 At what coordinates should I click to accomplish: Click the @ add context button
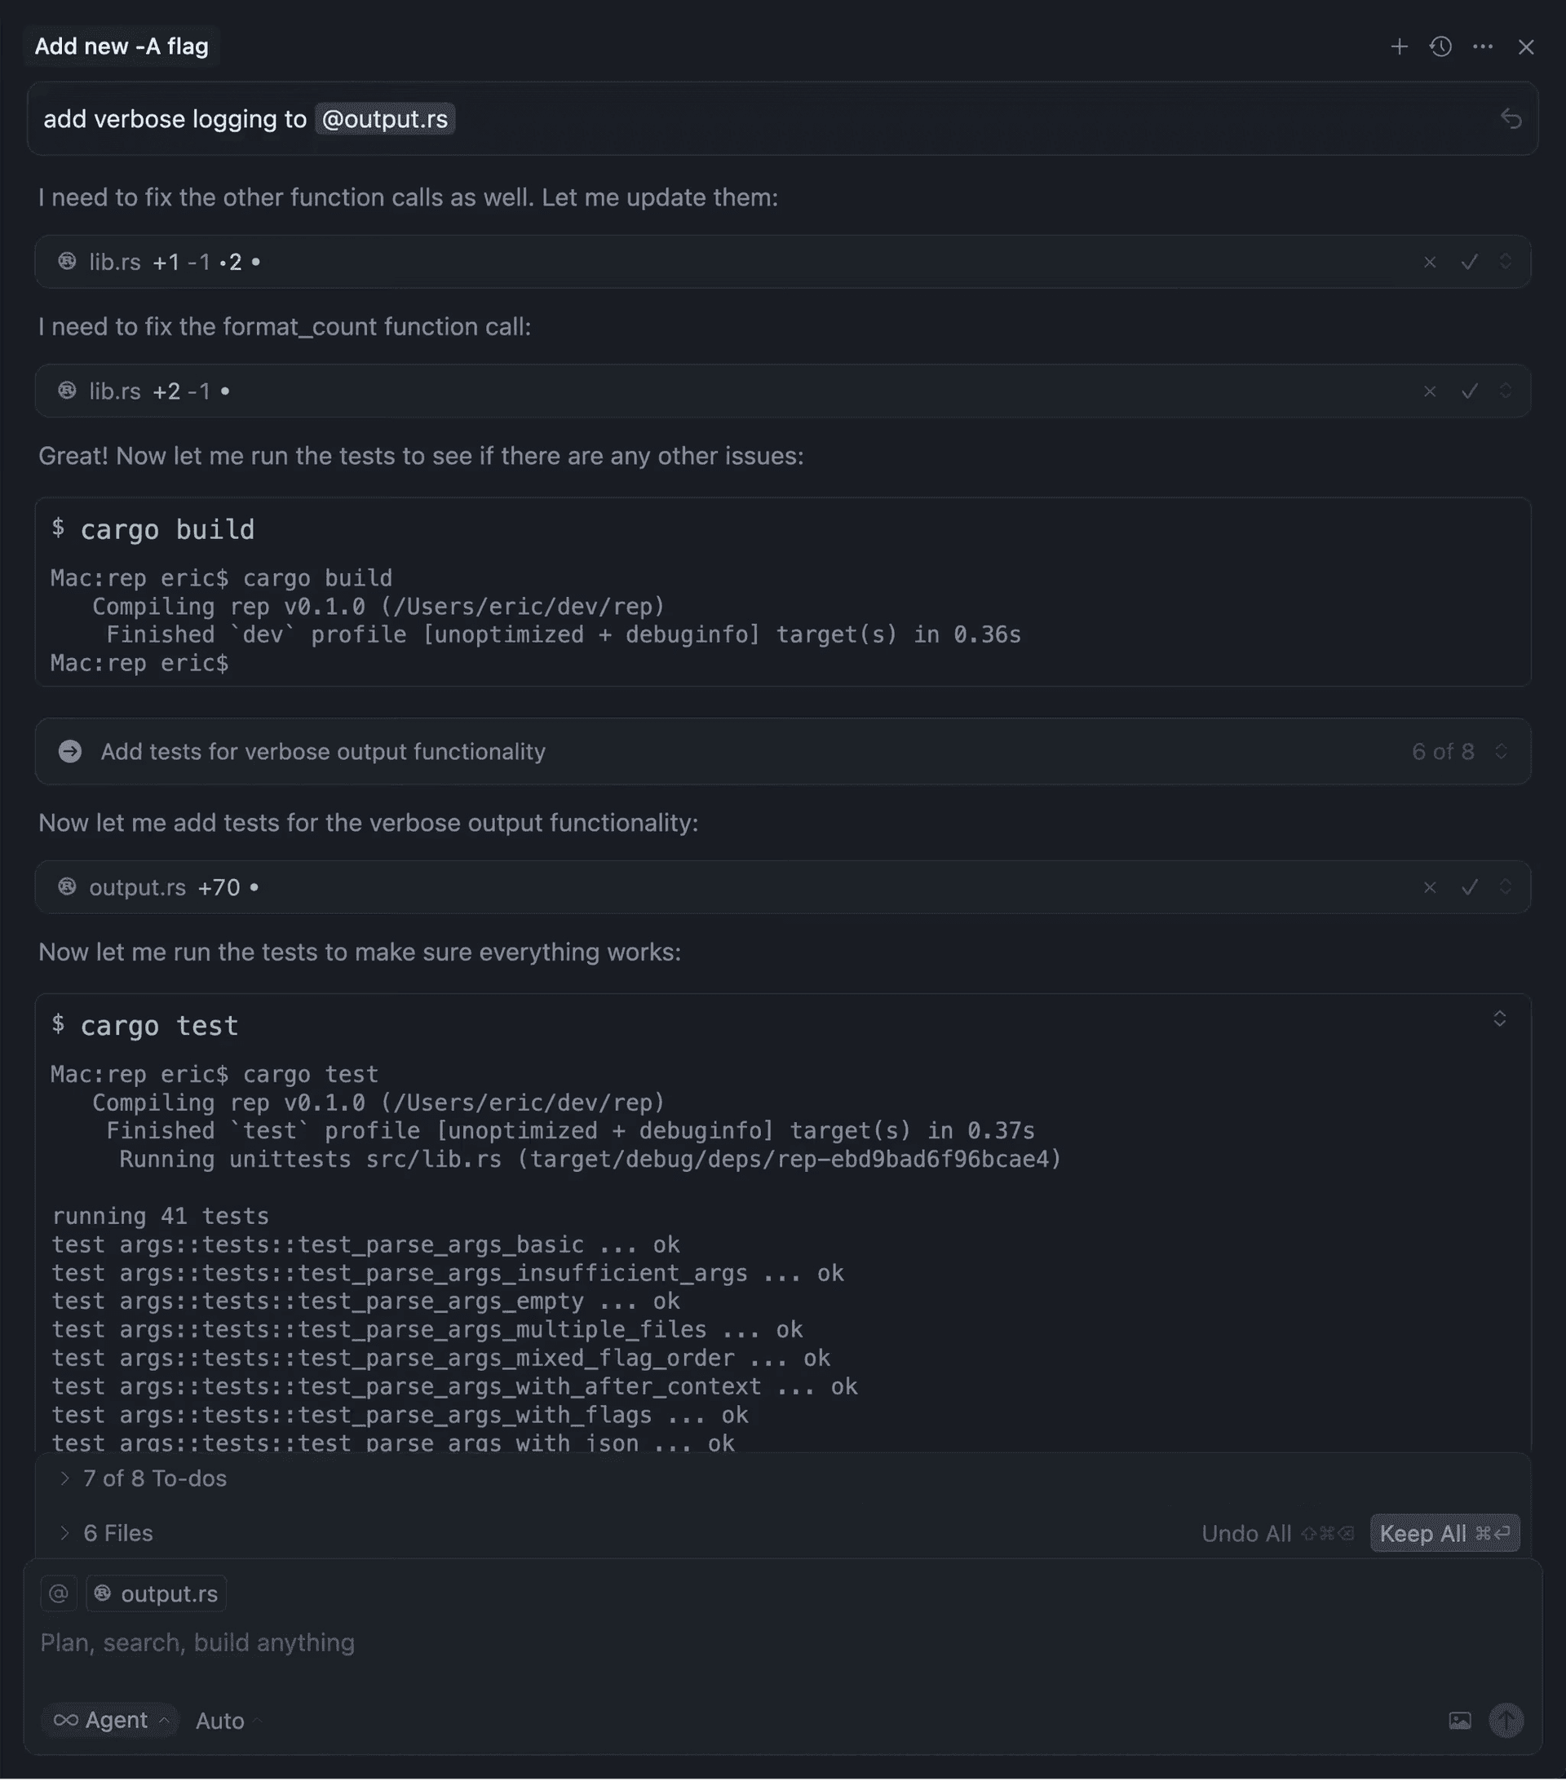coord(59,1593)
